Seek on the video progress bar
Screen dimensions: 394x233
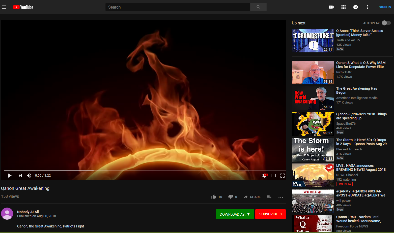[x=145, y=171]
